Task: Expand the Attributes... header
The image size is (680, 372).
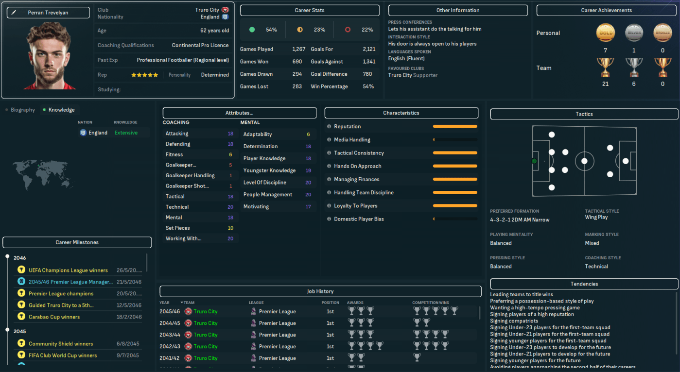Action: tap(239, 113)
